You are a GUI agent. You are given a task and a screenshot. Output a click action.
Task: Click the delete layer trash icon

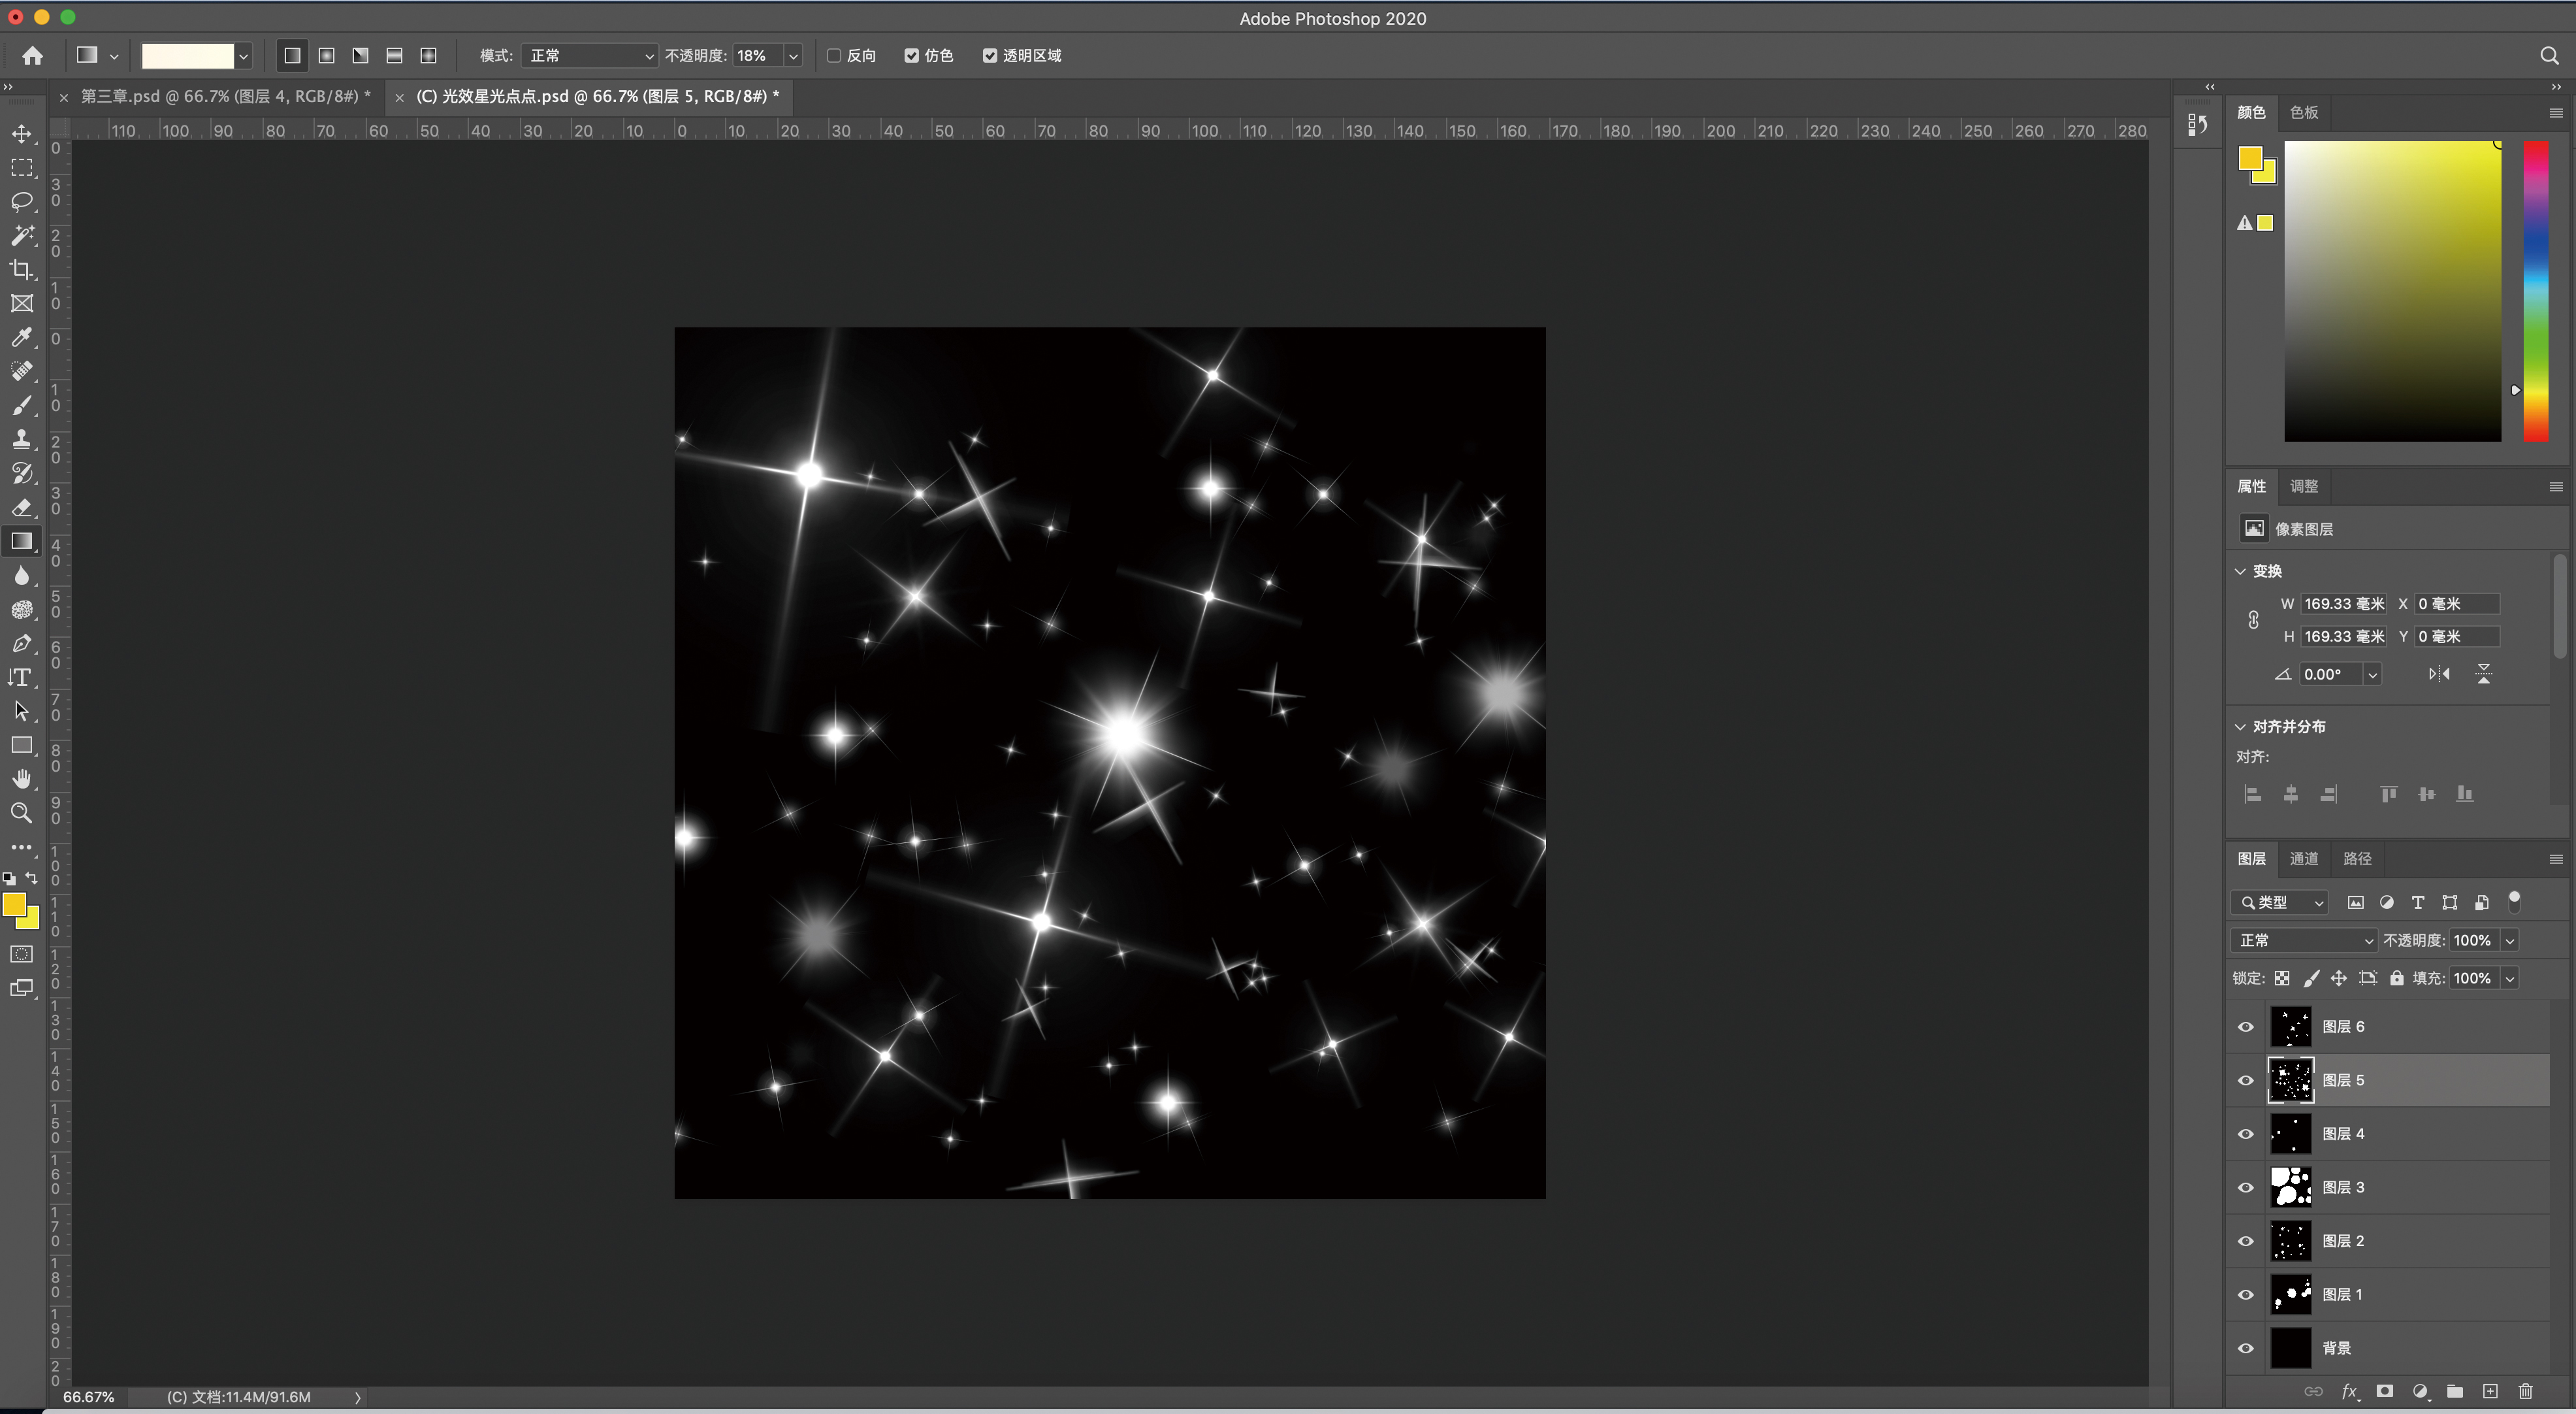[x=2525, y=1391]
